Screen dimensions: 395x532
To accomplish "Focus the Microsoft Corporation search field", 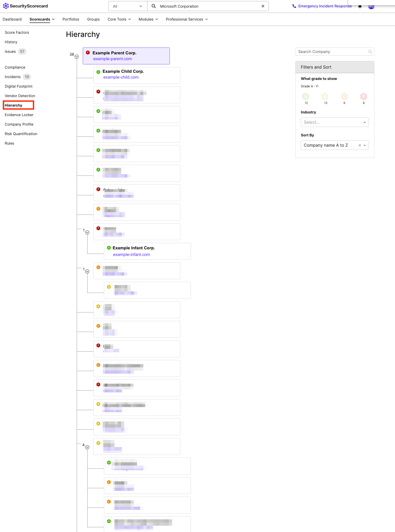I will (x=208, y=6).
